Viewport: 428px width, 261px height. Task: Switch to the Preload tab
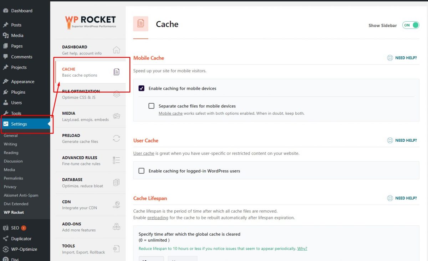click(90, 139)
